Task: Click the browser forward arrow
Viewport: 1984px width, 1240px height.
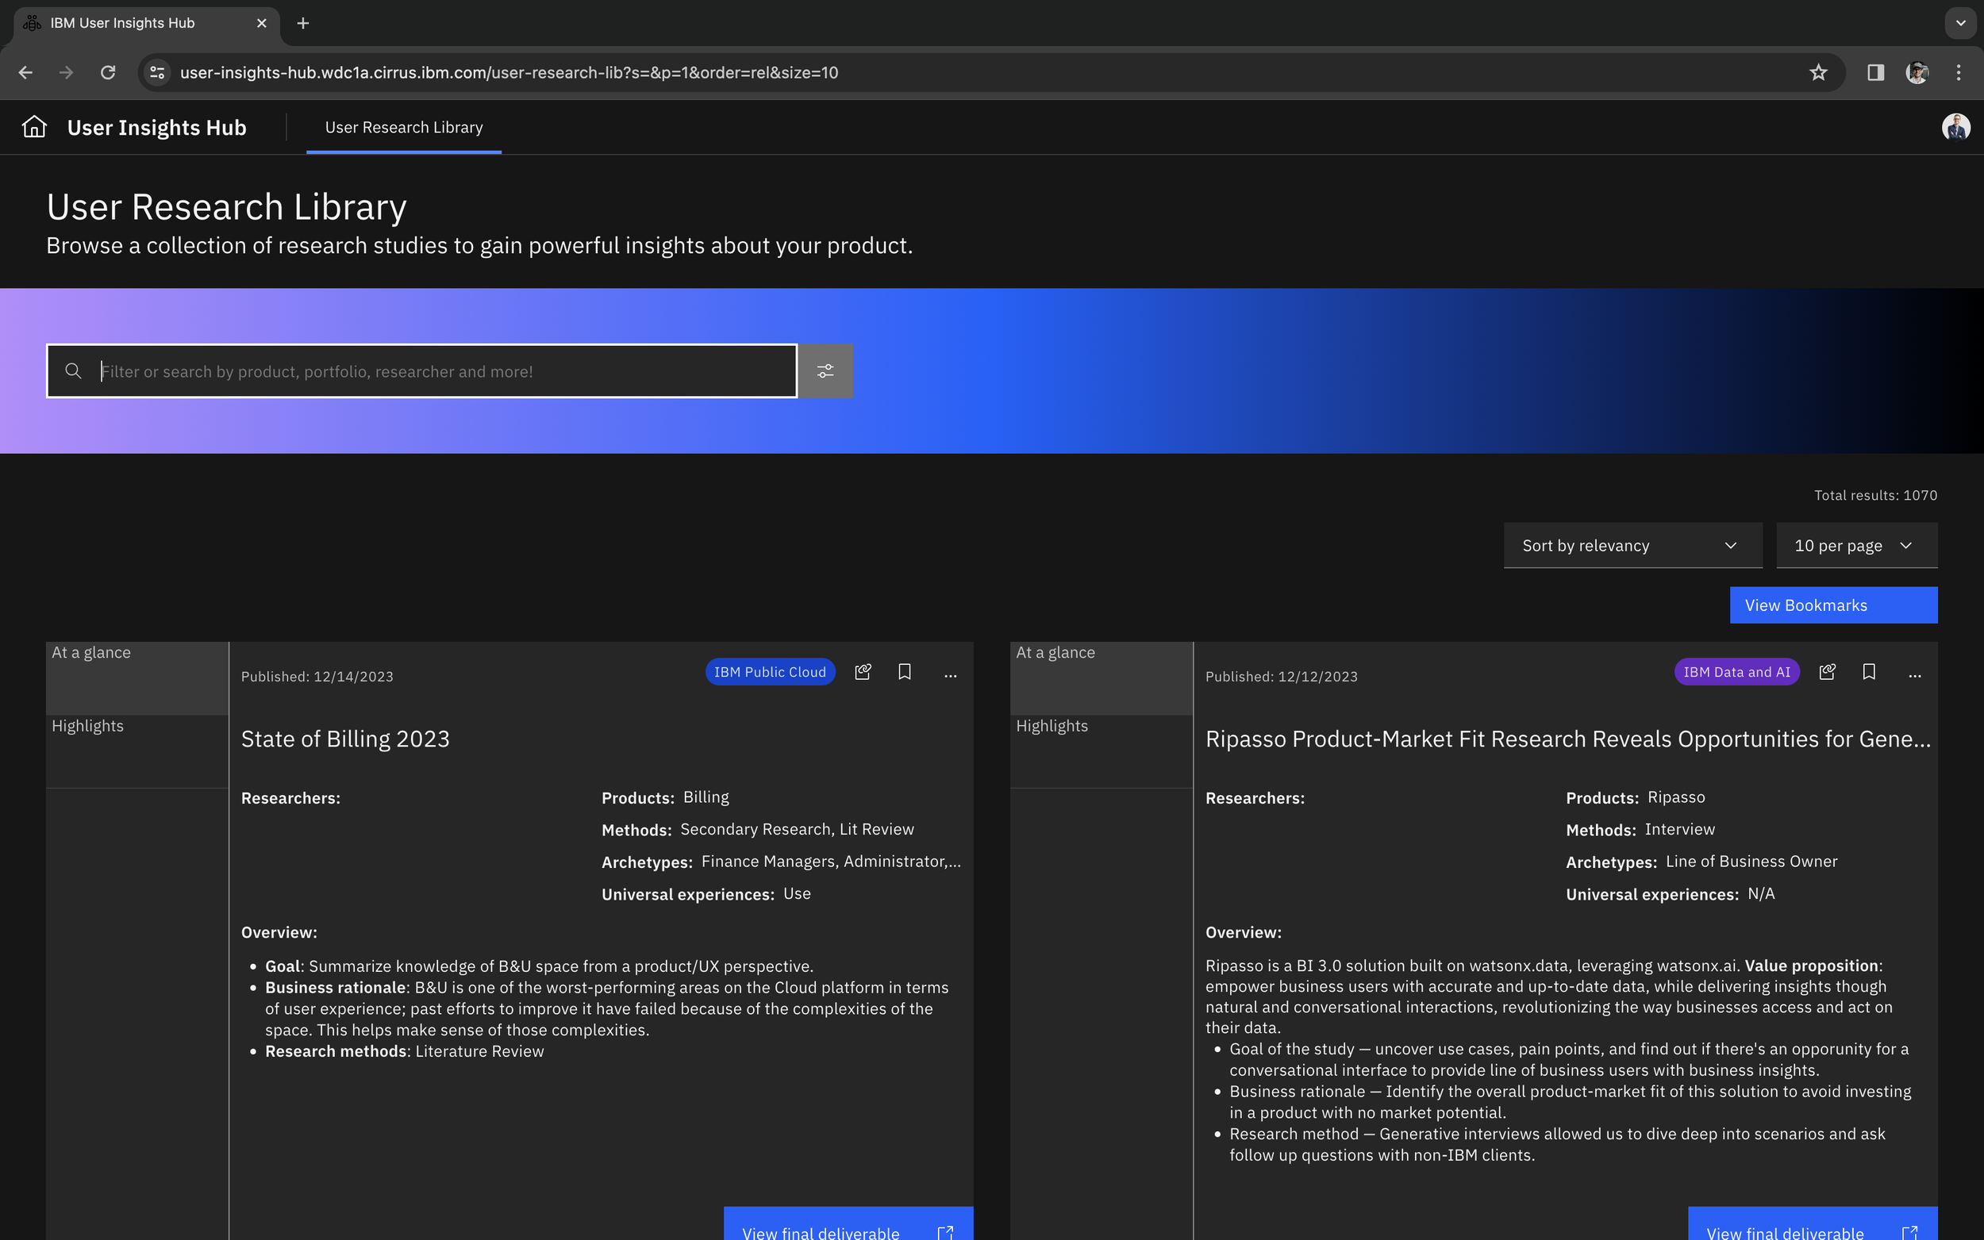Action: point(67,72)
